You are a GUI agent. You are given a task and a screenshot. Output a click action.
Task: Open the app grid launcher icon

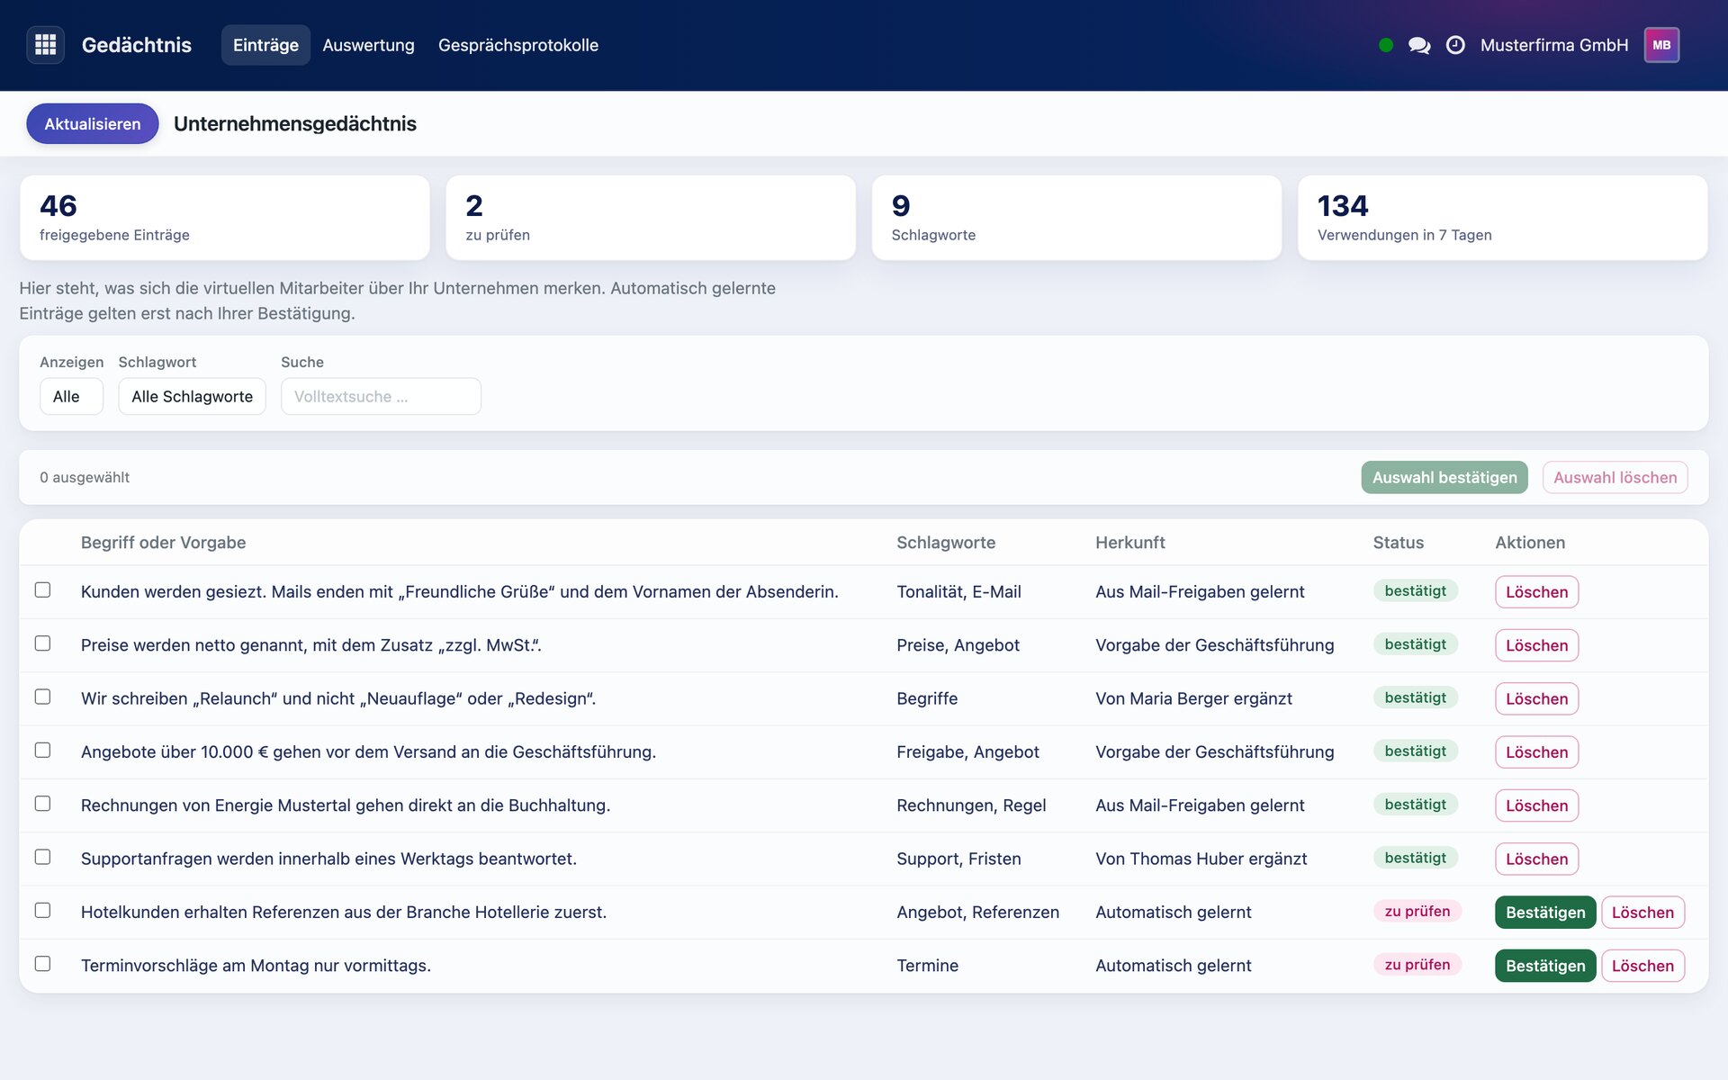[45, 45]
